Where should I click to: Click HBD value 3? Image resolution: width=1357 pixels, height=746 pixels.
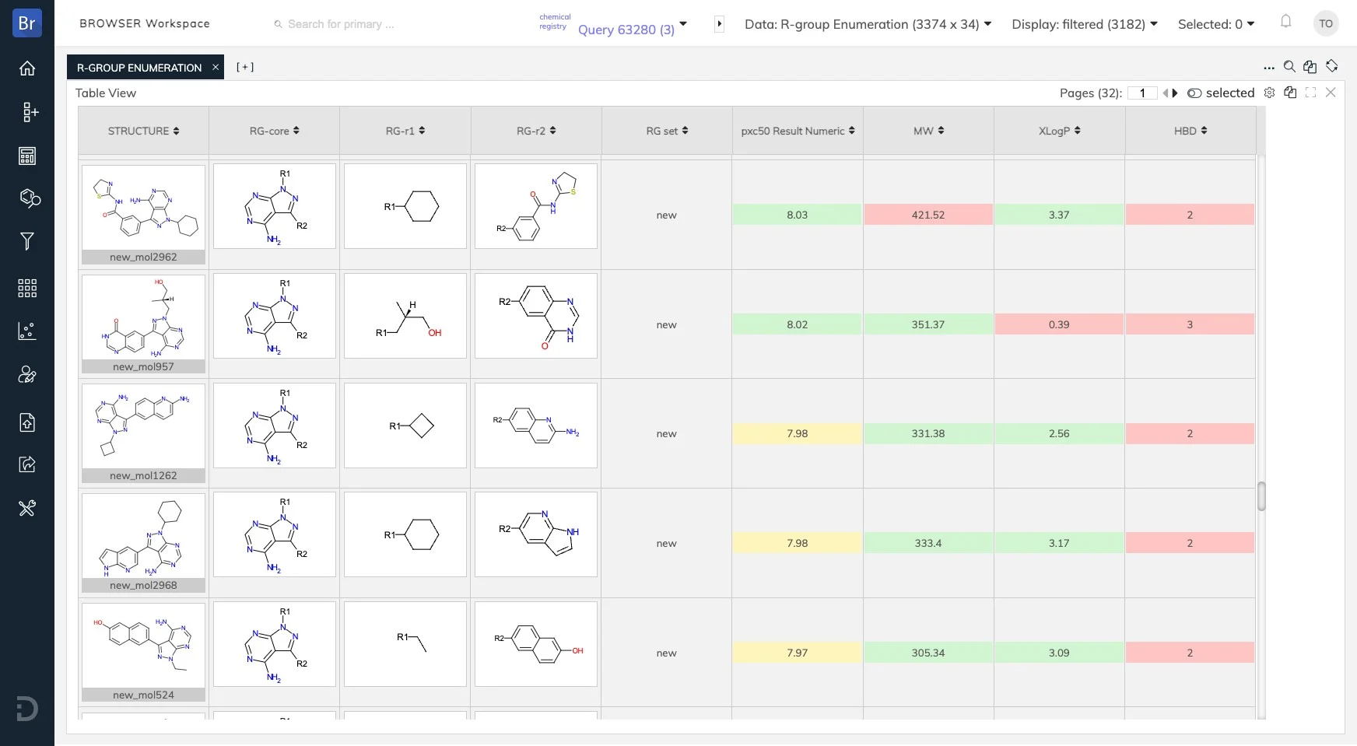pos(1190,324)
